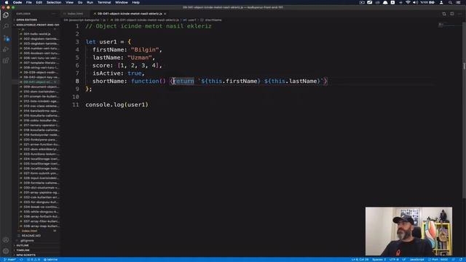Click on line 11 console.log(user1) code
This screenshot has width=466, height=262.
(x=116, y=105)
